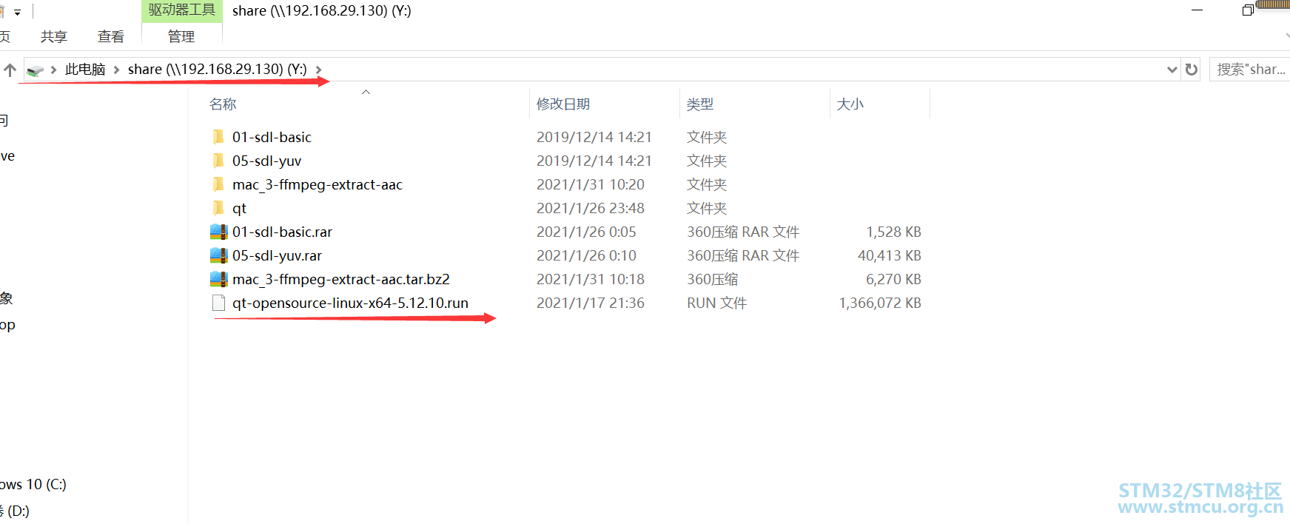Click date 2021/1/31 10:18
Viewport: 1290px width, 524px height.
click(591, 279)
